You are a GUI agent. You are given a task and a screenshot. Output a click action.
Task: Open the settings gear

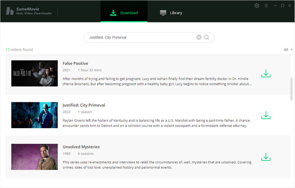coord(257,5)
